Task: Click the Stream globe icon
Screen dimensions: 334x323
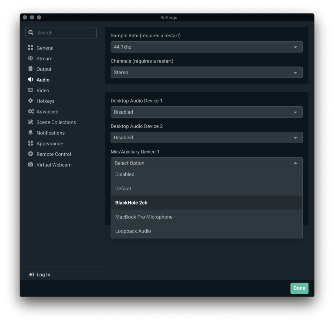Action: 30,58
